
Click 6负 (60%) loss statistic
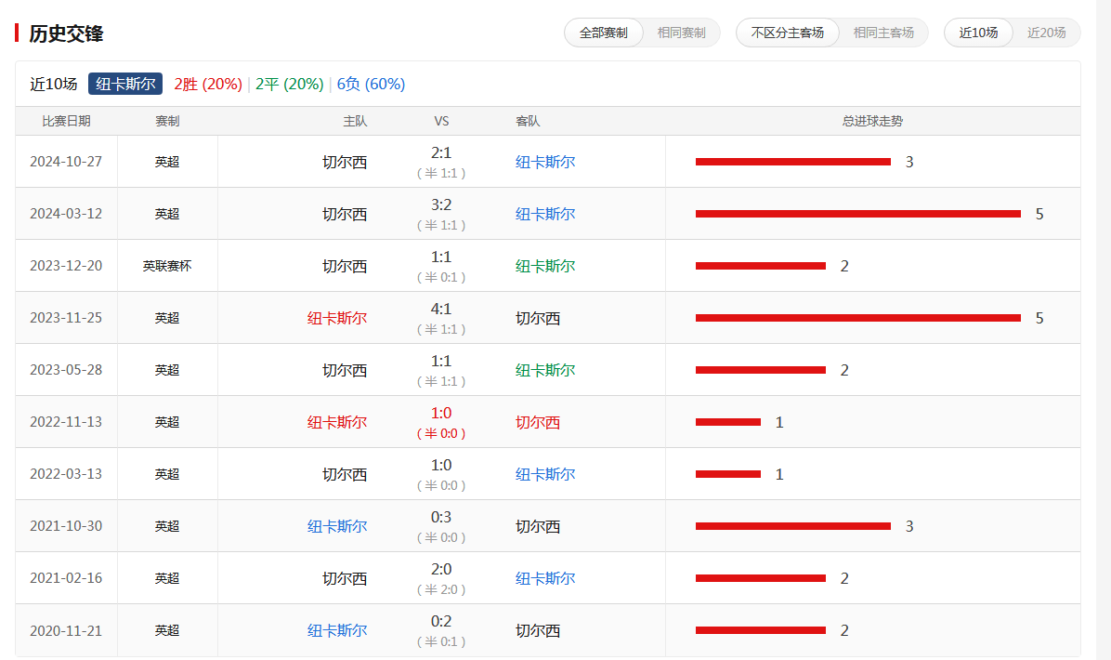pyautogui.click(x=371, y=84)
